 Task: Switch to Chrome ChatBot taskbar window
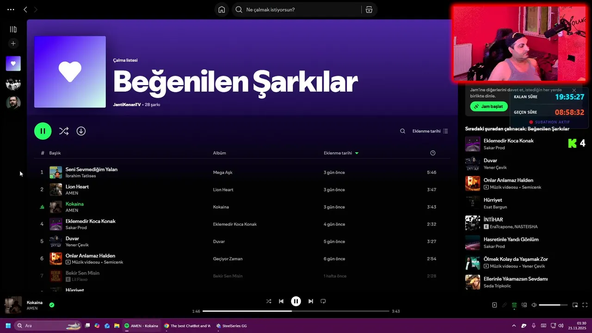187,326
